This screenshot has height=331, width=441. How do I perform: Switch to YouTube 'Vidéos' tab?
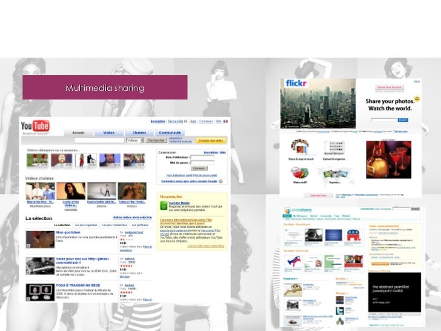[108, 133]
